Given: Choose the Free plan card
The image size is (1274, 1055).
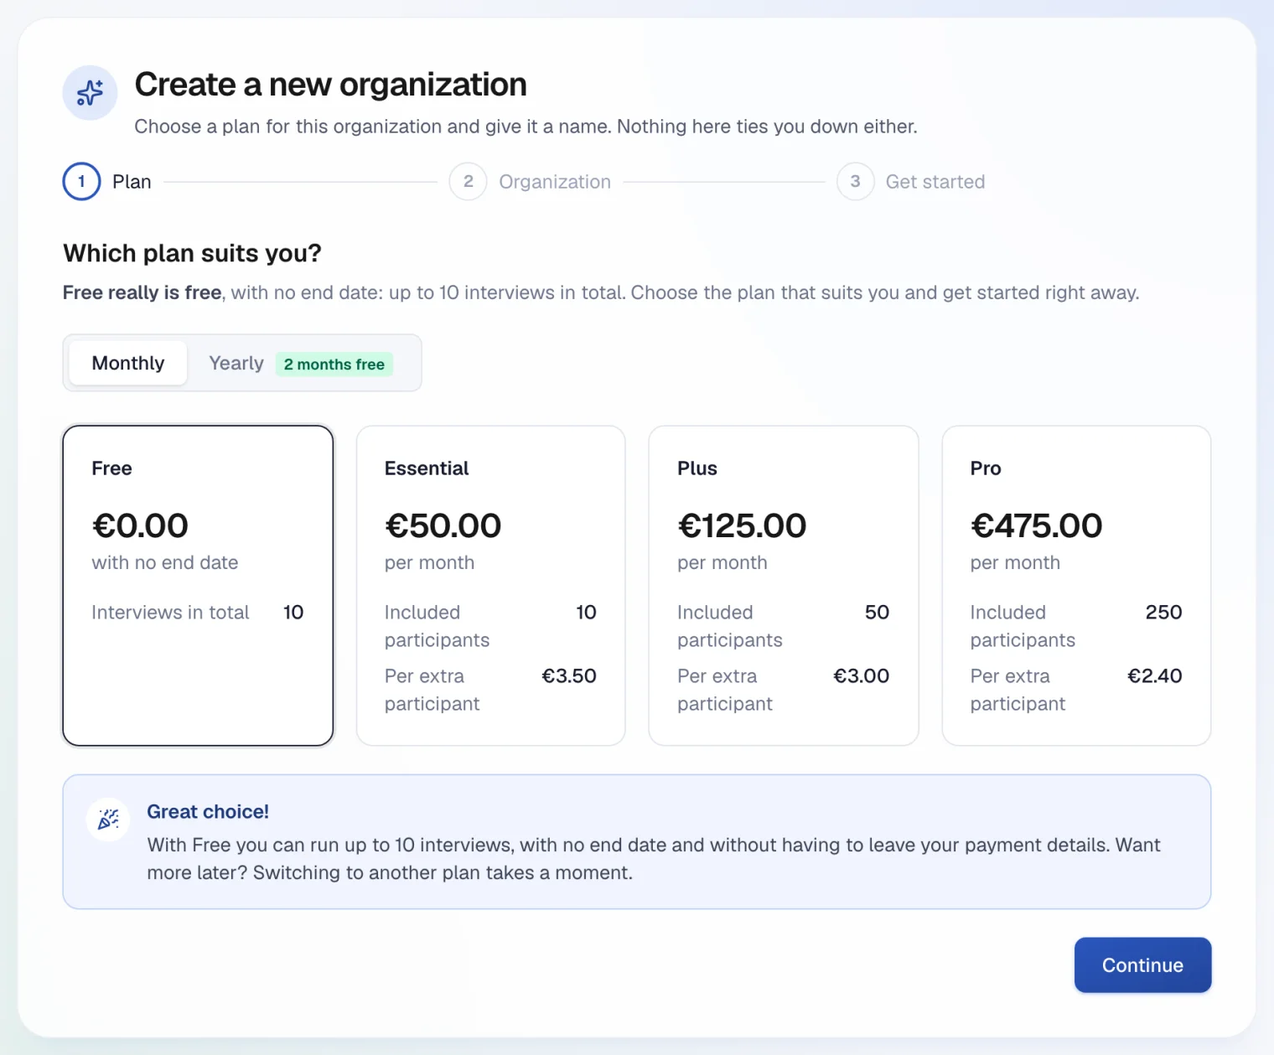Looking at the screenshot, I should [x=198, y=586].
